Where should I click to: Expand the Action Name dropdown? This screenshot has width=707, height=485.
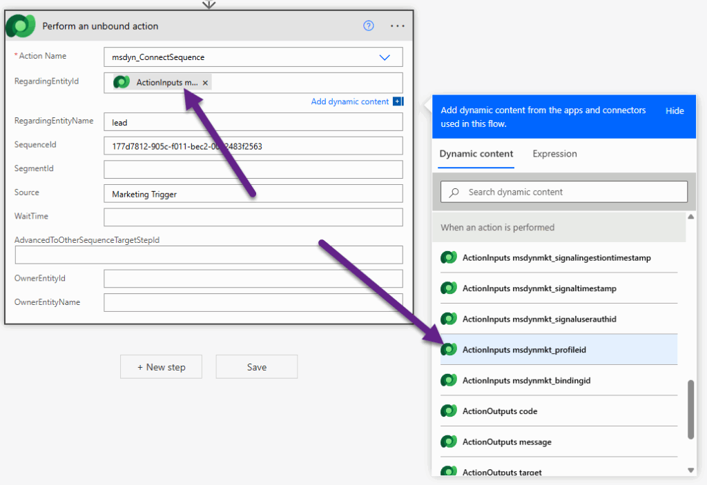pos(385,57)
